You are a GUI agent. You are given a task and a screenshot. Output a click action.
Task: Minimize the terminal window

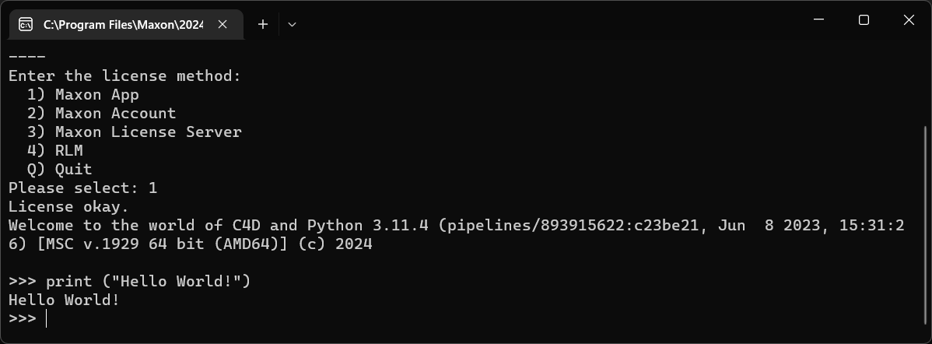(x=818, y=20)
